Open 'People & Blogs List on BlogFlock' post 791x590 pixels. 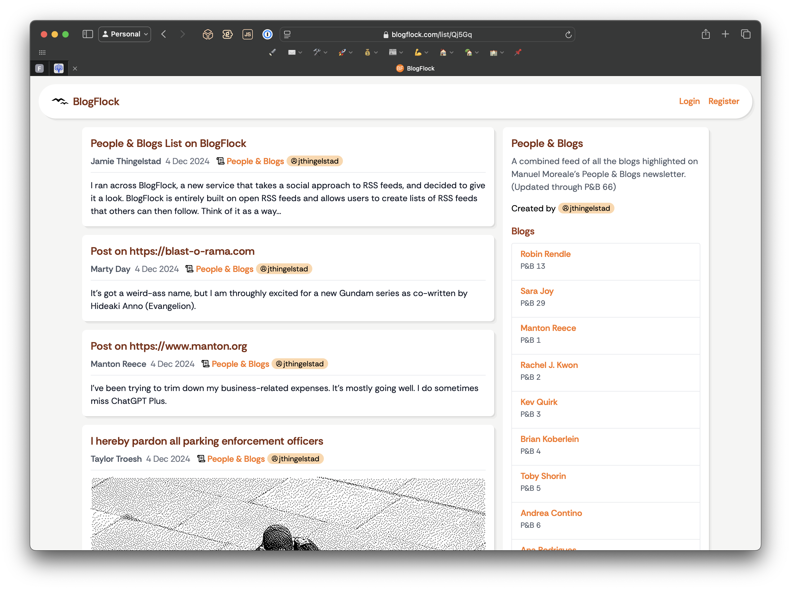click(168, 143)
